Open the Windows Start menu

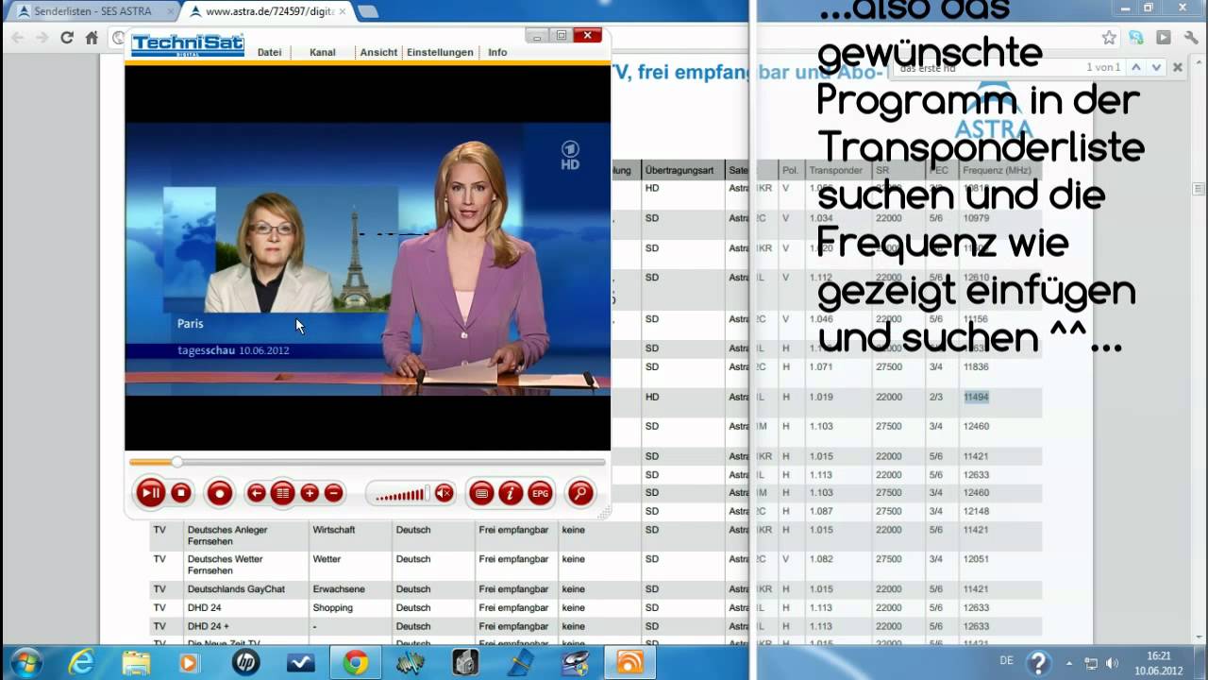coord(25,663)
